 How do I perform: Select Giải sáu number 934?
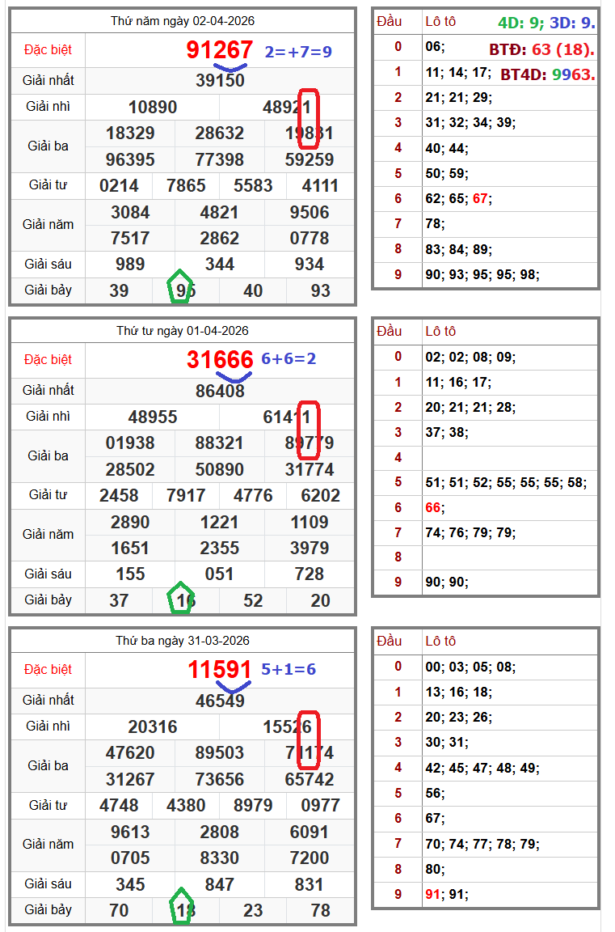(x=310, y=265)
